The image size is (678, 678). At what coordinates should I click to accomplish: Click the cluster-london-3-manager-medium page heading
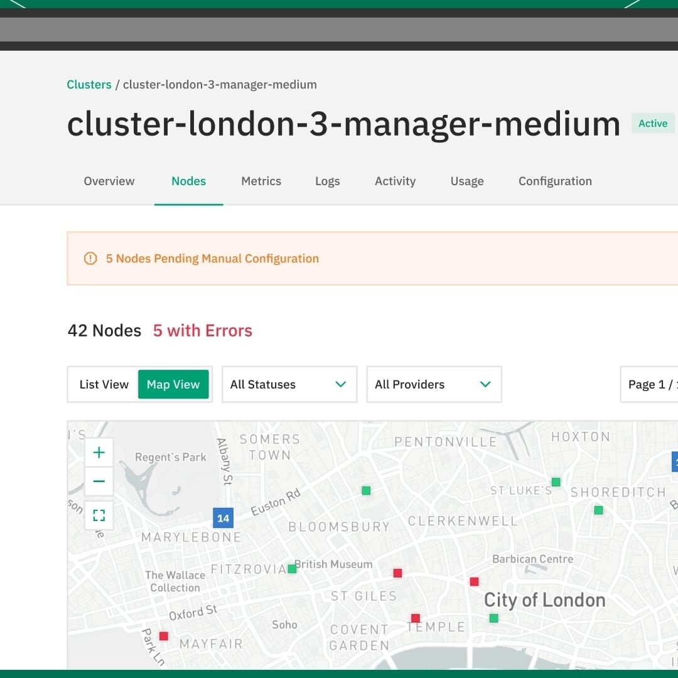coord(344,124)
